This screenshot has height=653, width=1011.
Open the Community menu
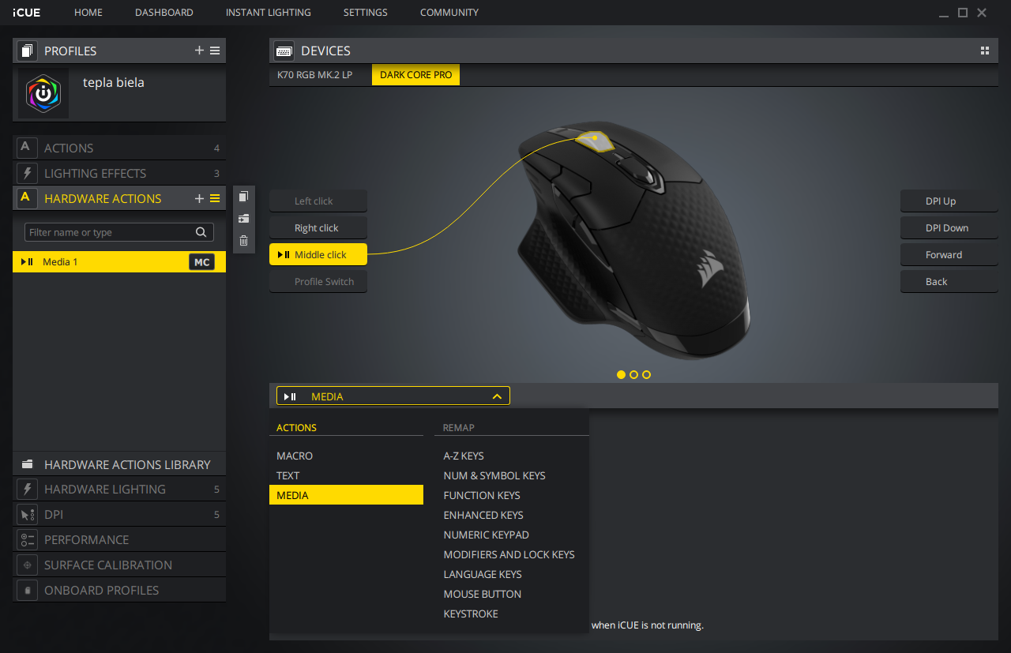(449, 13)
